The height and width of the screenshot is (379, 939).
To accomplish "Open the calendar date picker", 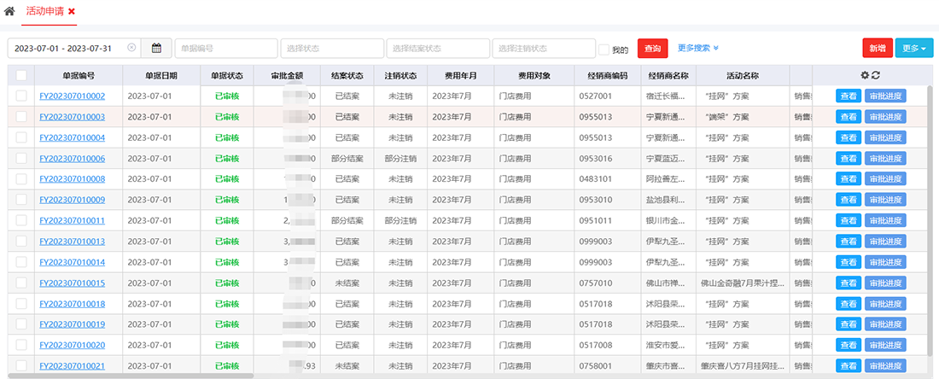I will coord(156,49).
